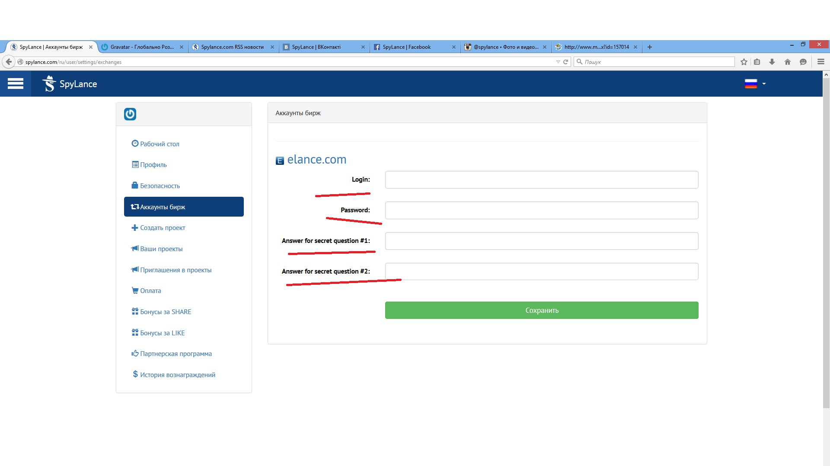Expand the address bar history dropdown arrow
830x466 pixels.
pos(558,62)
